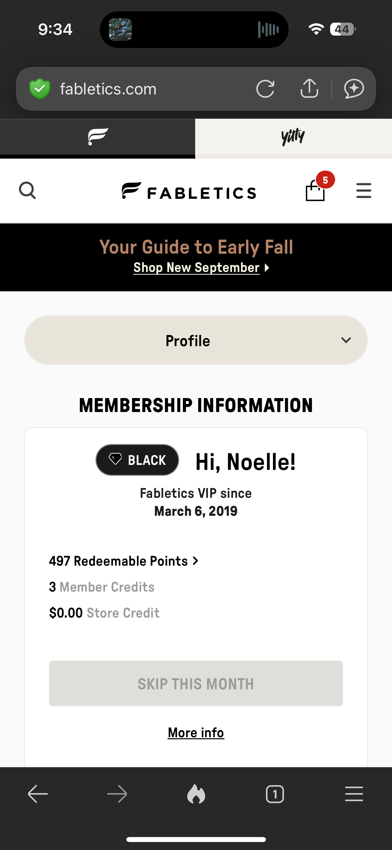The width and height of the screenshot is (392, 850).
Task: Tap the Fabletics logo in header
Action: (x=189, y=191)
